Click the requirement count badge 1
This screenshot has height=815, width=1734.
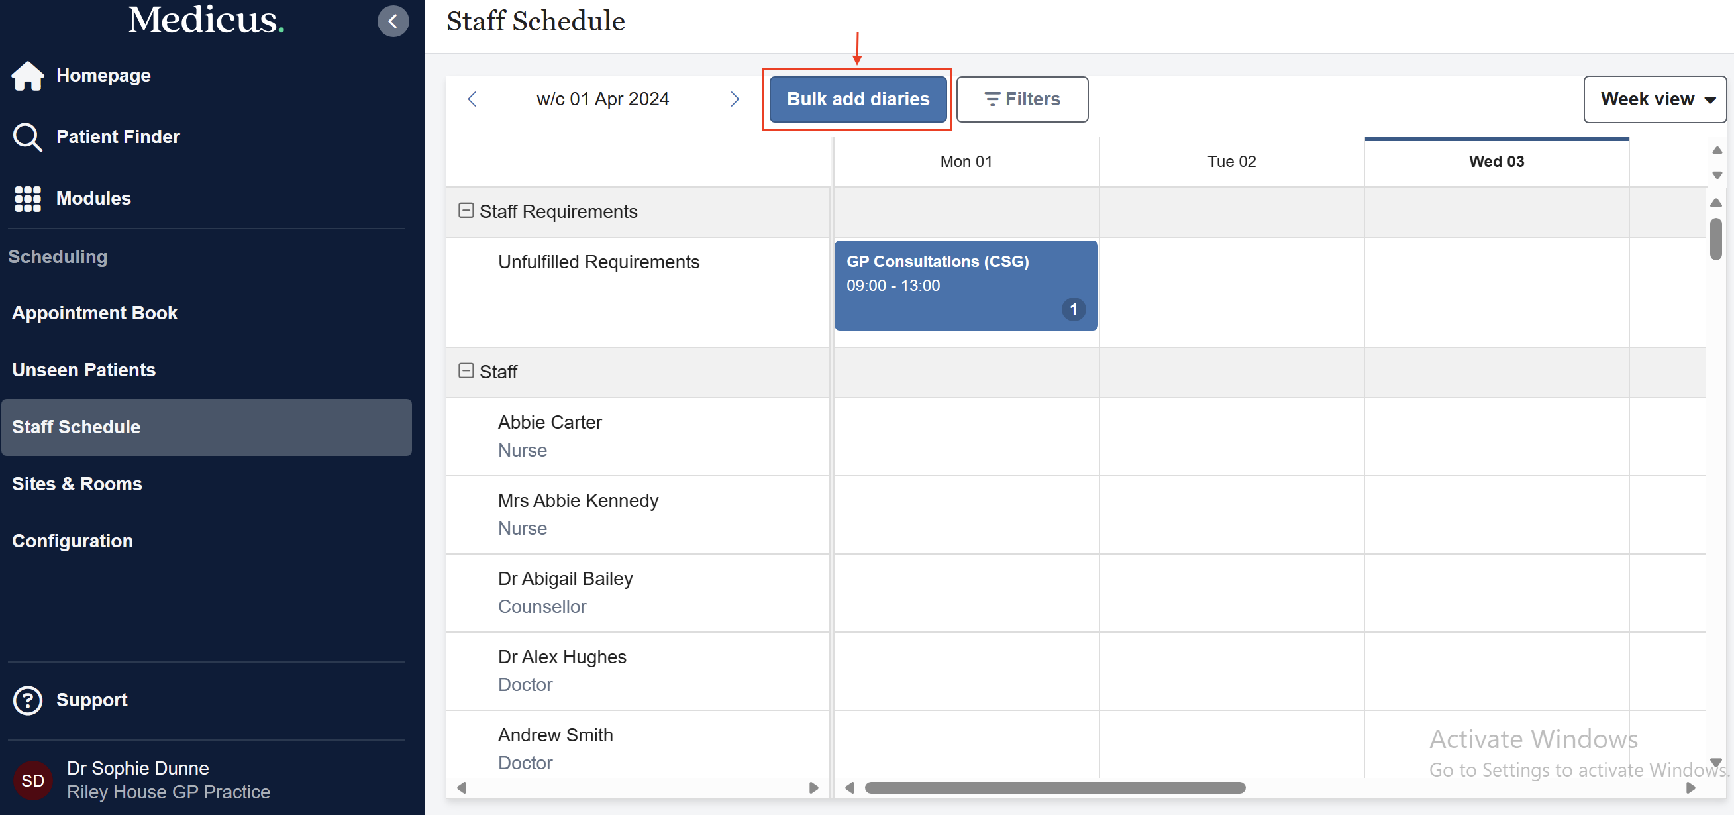1073,309
